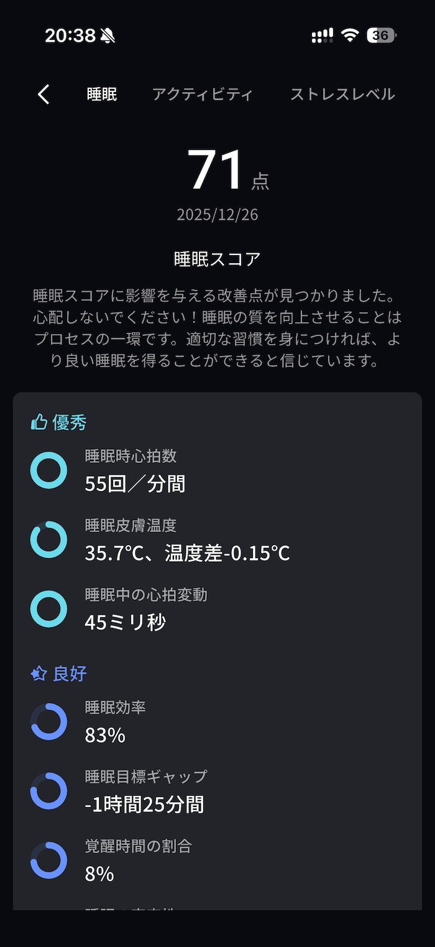Tap the 睡眠時心拍数 ring icon

click(x=48, y=470)
